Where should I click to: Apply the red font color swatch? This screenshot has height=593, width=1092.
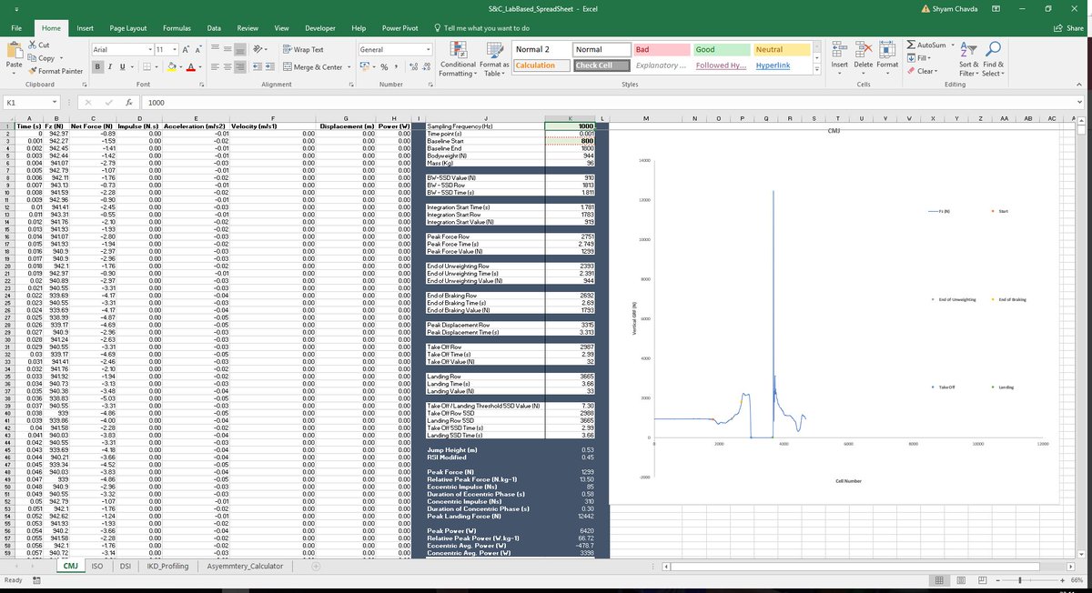point(193,67)
